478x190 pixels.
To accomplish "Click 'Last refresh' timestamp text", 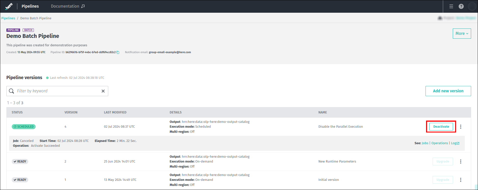I will (x=77, y=78).
